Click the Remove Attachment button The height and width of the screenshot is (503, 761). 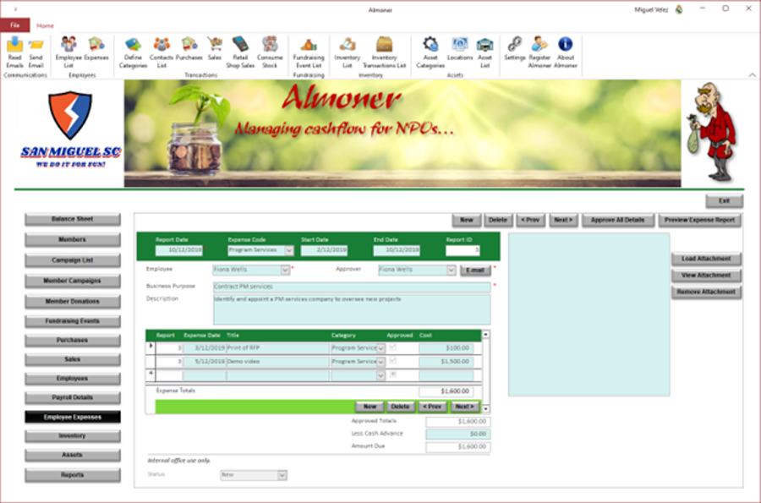[x=706, y=292]
